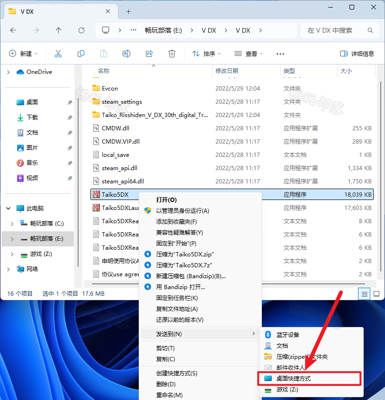Open Music in quick access sidebar

click(x=32, y=163)
